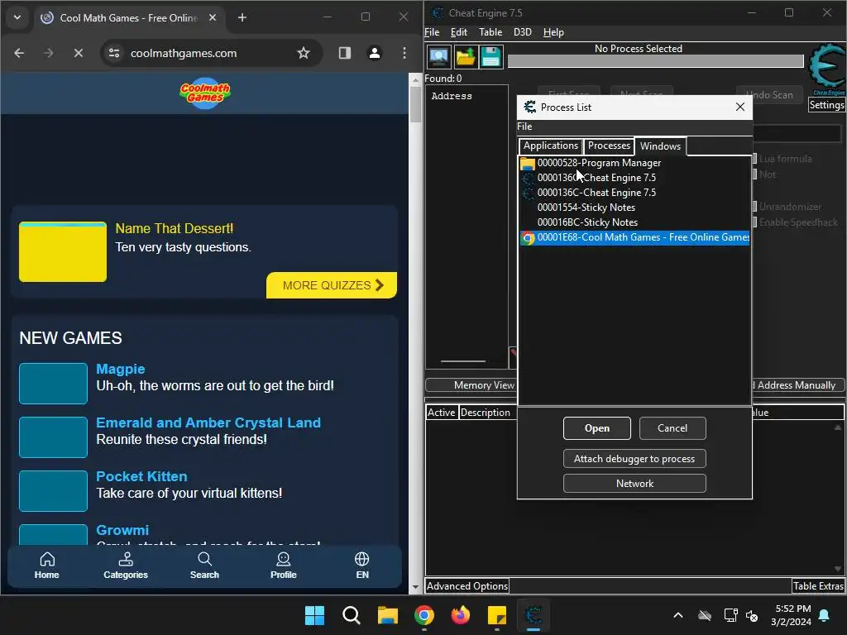Image resolution: width=847 pixels, height=635 pixels.
Task: Open the D3D menu
Action: point(523,32)
